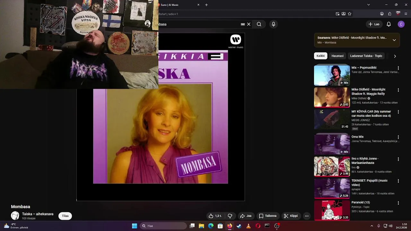411x231 pixels.
Task: Open Taiska – aihekanava channel link
Action: coord(38,214)
